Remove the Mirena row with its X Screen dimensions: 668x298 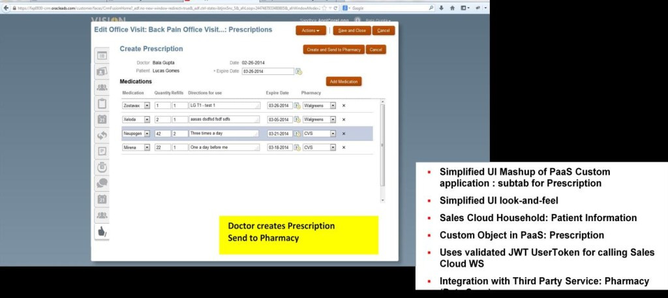pos(344,147)
